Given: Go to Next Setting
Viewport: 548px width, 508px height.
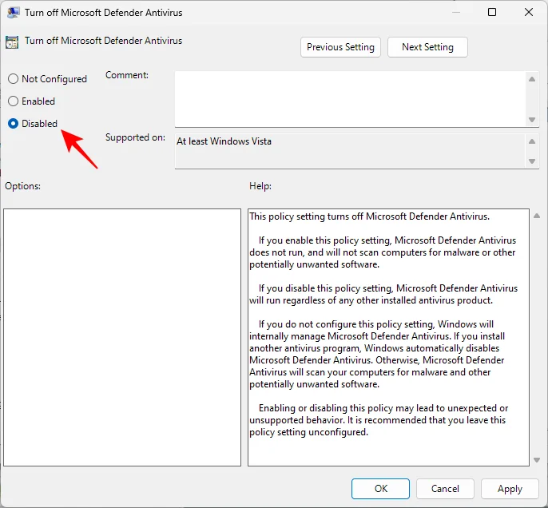Looking at the screenshot, I should pos(427,47).
